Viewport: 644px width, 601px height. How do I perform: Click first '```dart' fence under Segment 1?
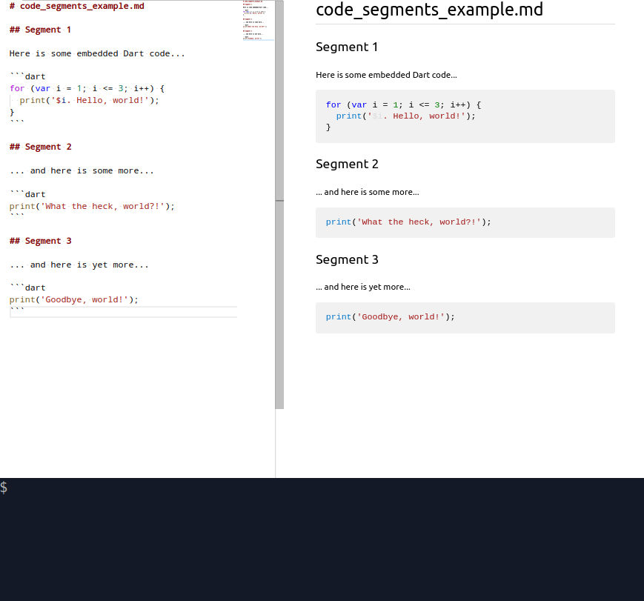coord(27,76)
